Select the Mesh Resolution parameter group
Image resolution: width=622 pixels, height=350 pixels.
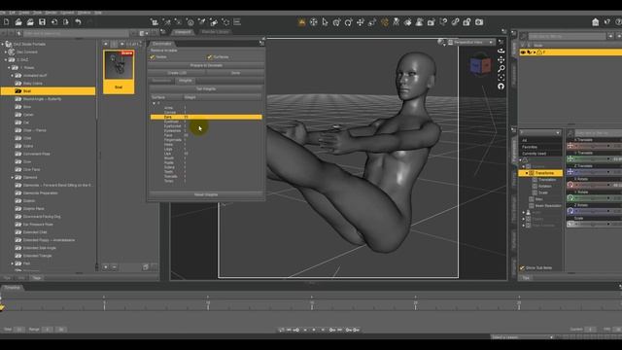[x=548, y=206]
